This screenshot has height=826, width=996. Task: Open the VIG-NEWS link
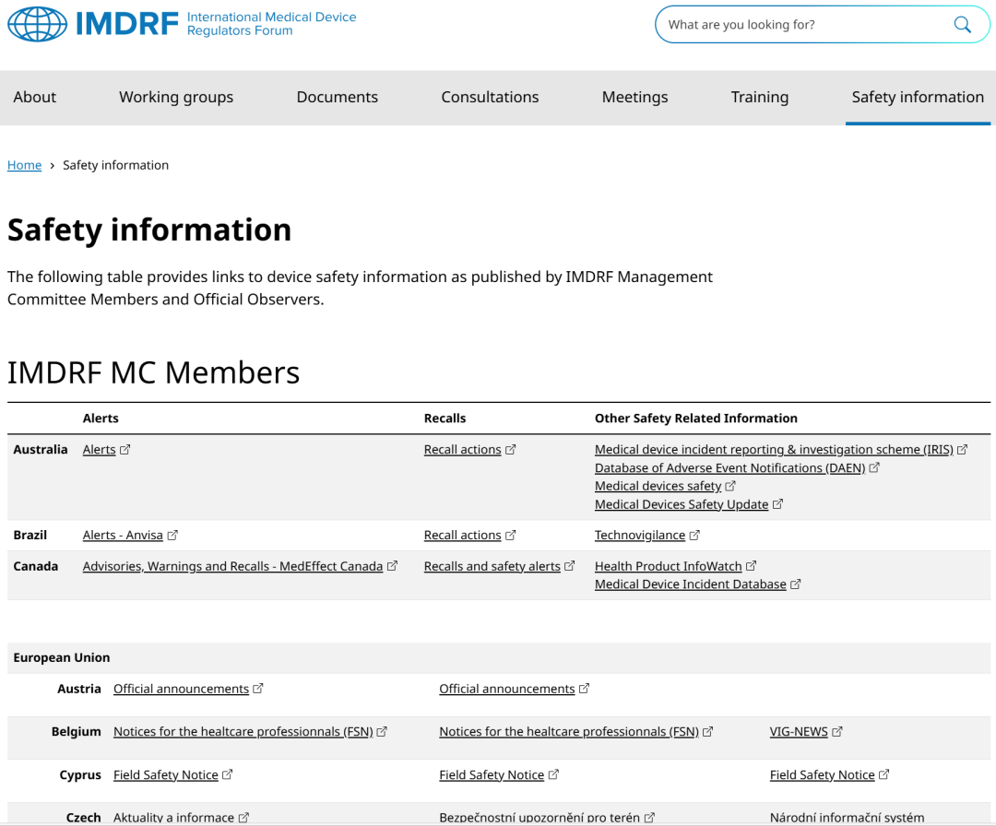click(799, 731)
